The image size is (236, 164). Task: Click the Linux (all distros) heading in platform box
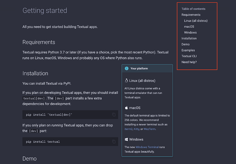tap(142, 81)
